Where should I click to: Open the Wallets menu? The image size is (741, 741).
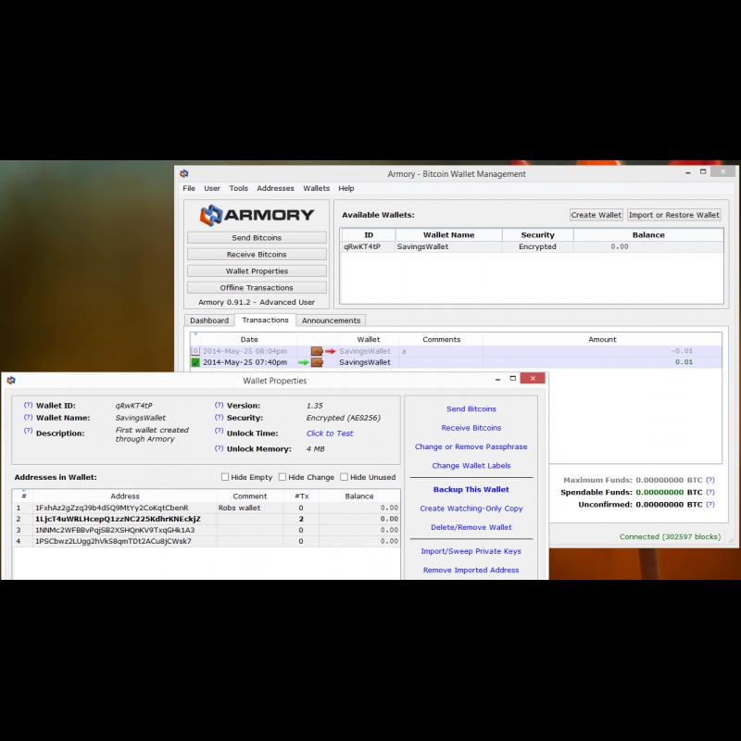pyautogui.click(x=317, y=188)
